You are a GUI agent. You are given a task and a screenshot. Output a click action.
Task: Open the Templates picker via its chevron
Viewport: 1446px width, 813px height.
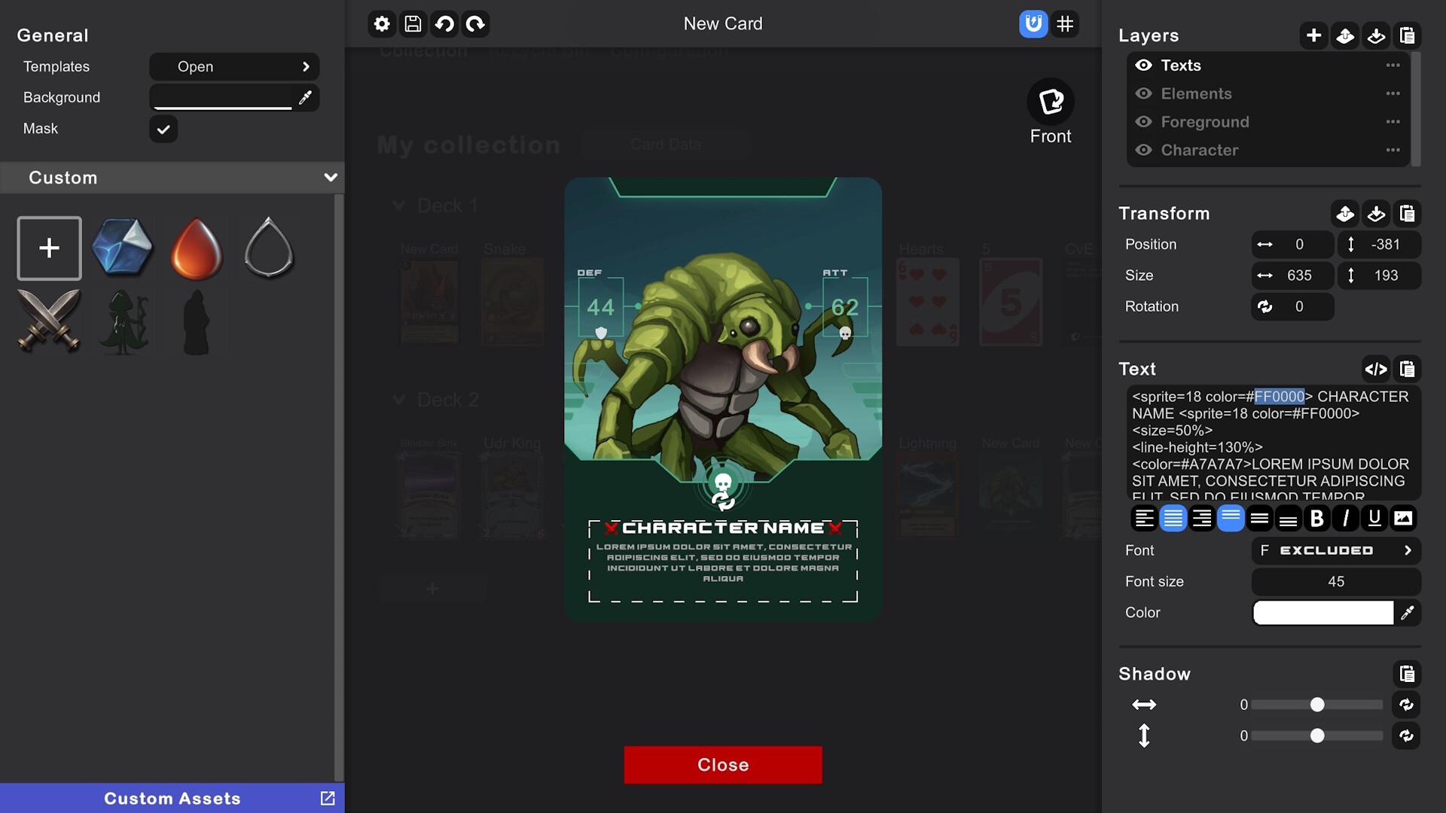click(306, 66)
